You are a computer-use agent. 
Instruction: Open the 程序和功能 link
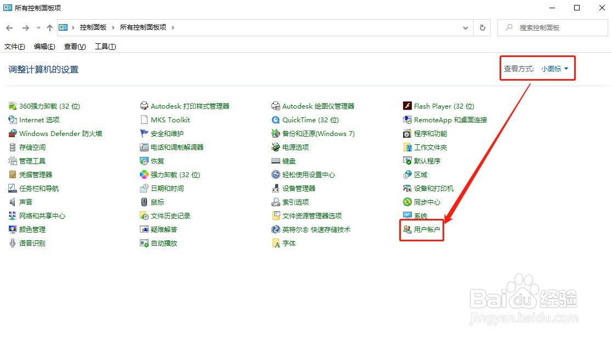pos(430,133)
